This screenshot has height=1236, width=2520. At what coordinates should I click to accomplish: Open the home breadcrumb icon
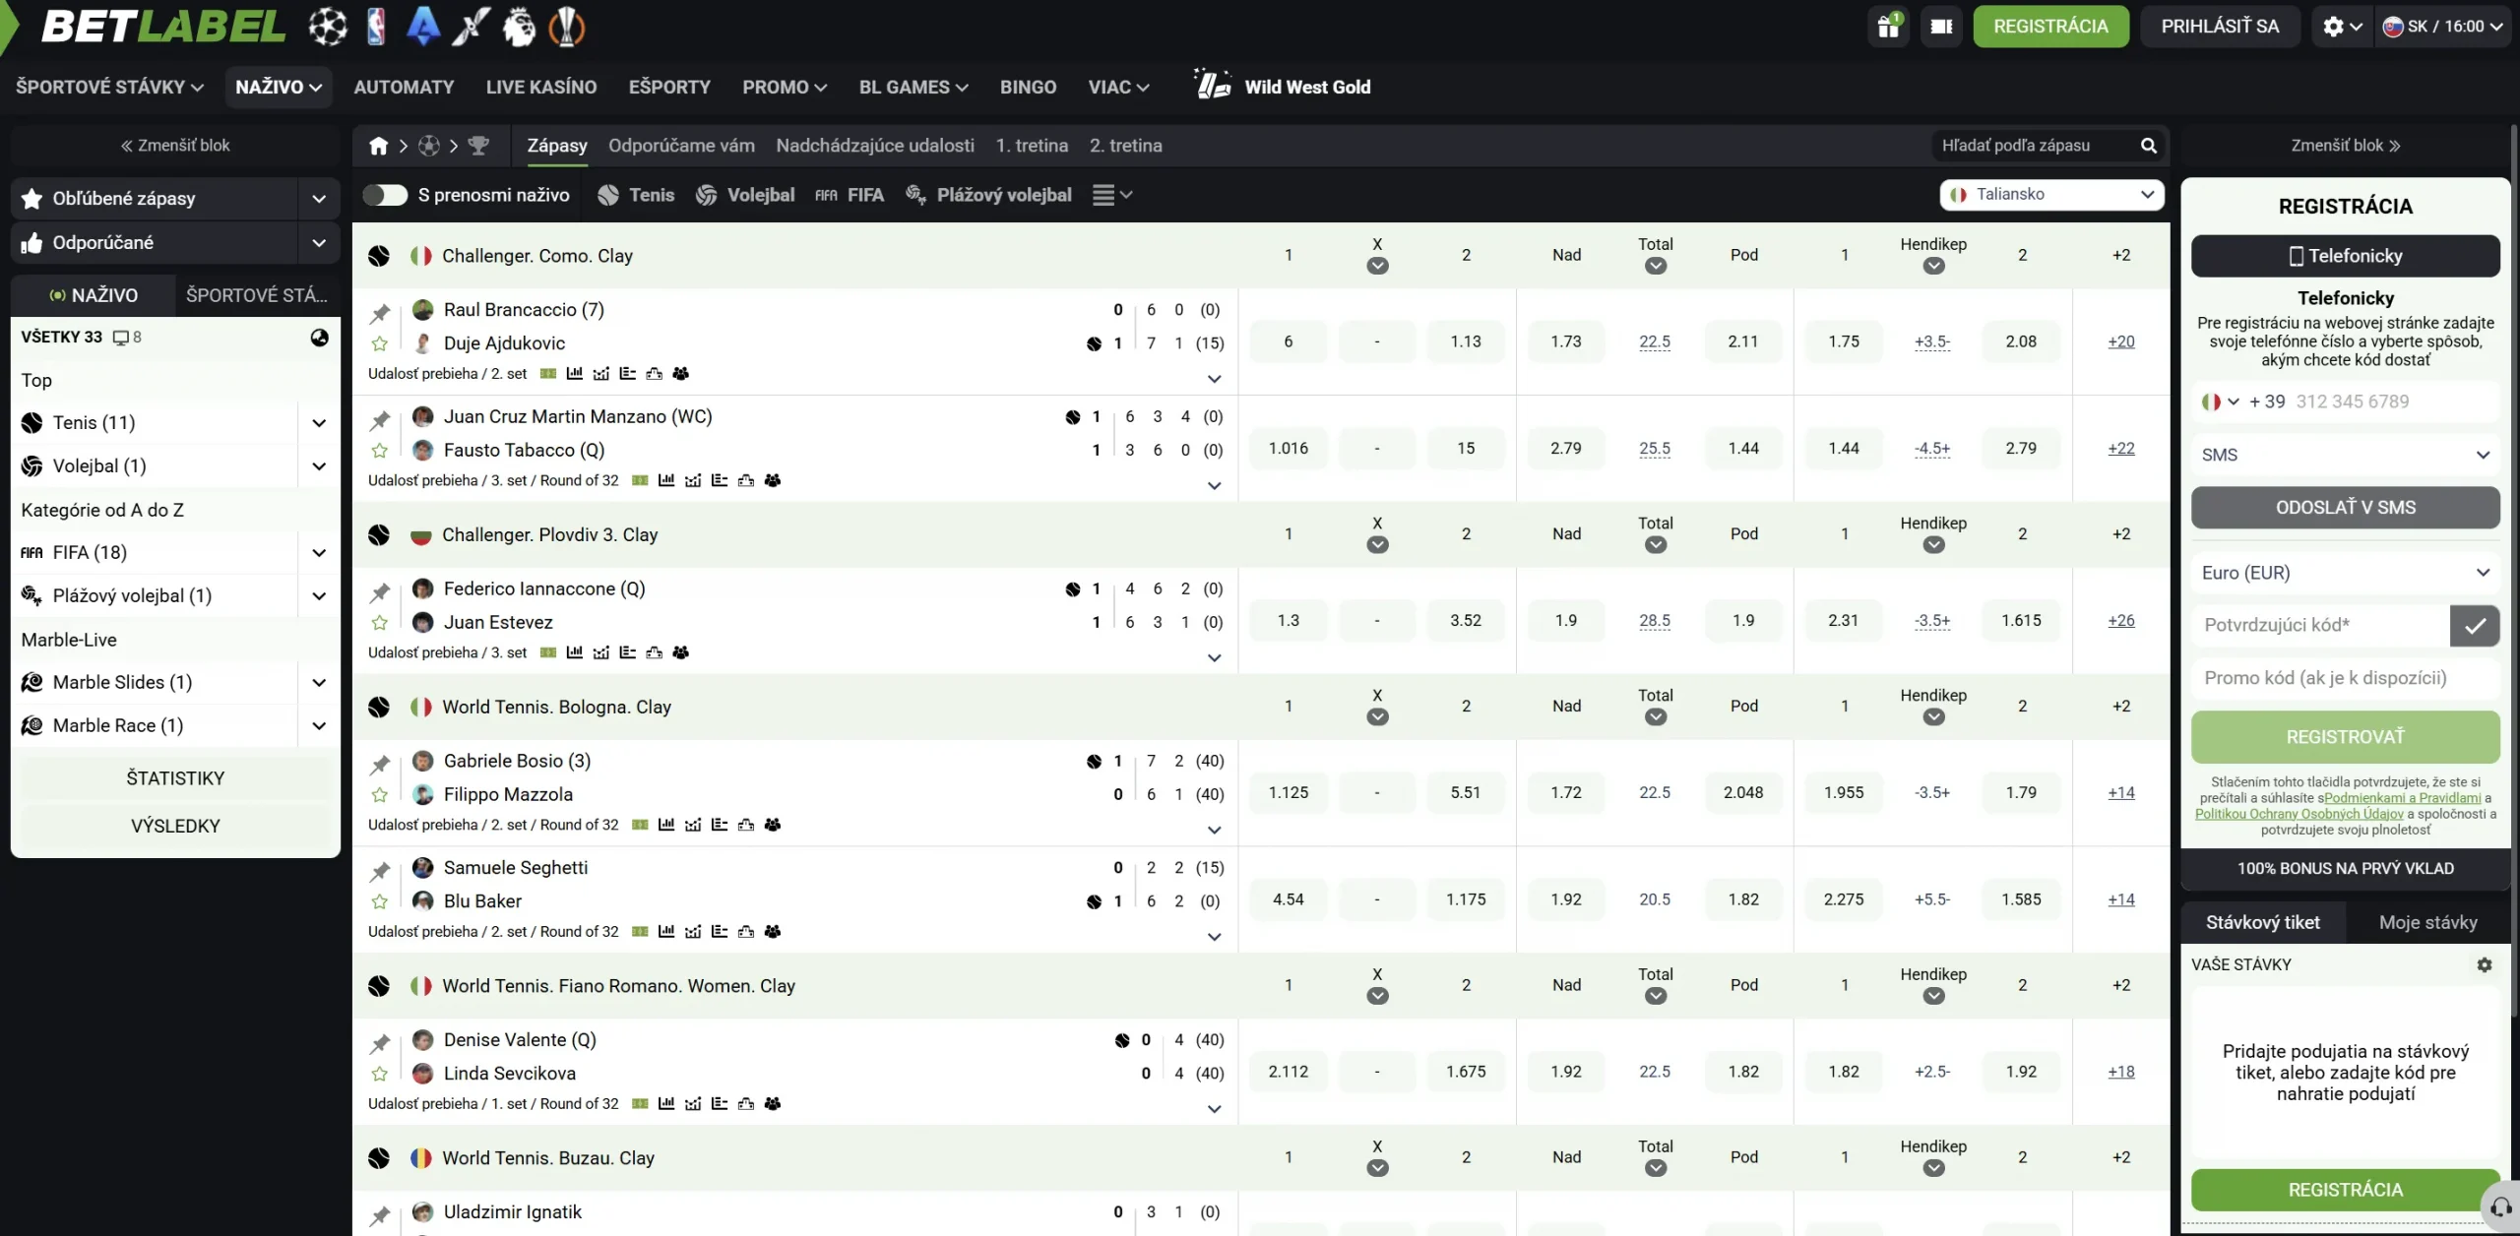tap(378, 146)
